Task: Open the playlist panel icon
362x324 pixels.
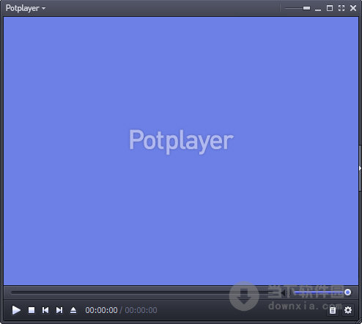Action: pos(333,310)
